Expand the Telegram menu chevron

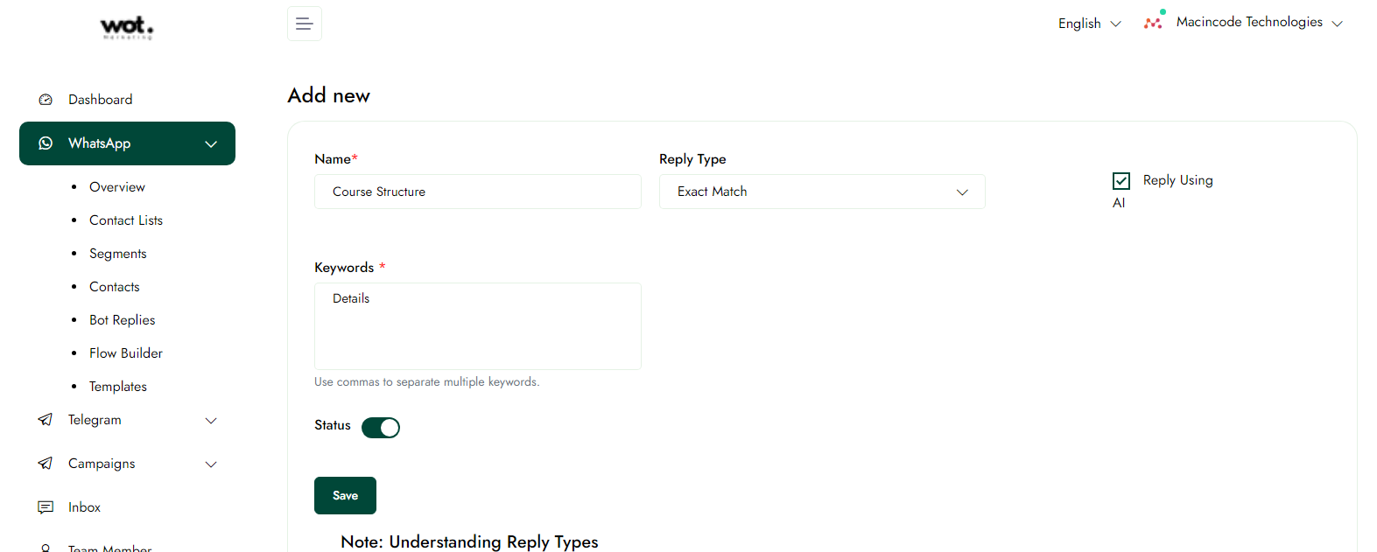211,421
